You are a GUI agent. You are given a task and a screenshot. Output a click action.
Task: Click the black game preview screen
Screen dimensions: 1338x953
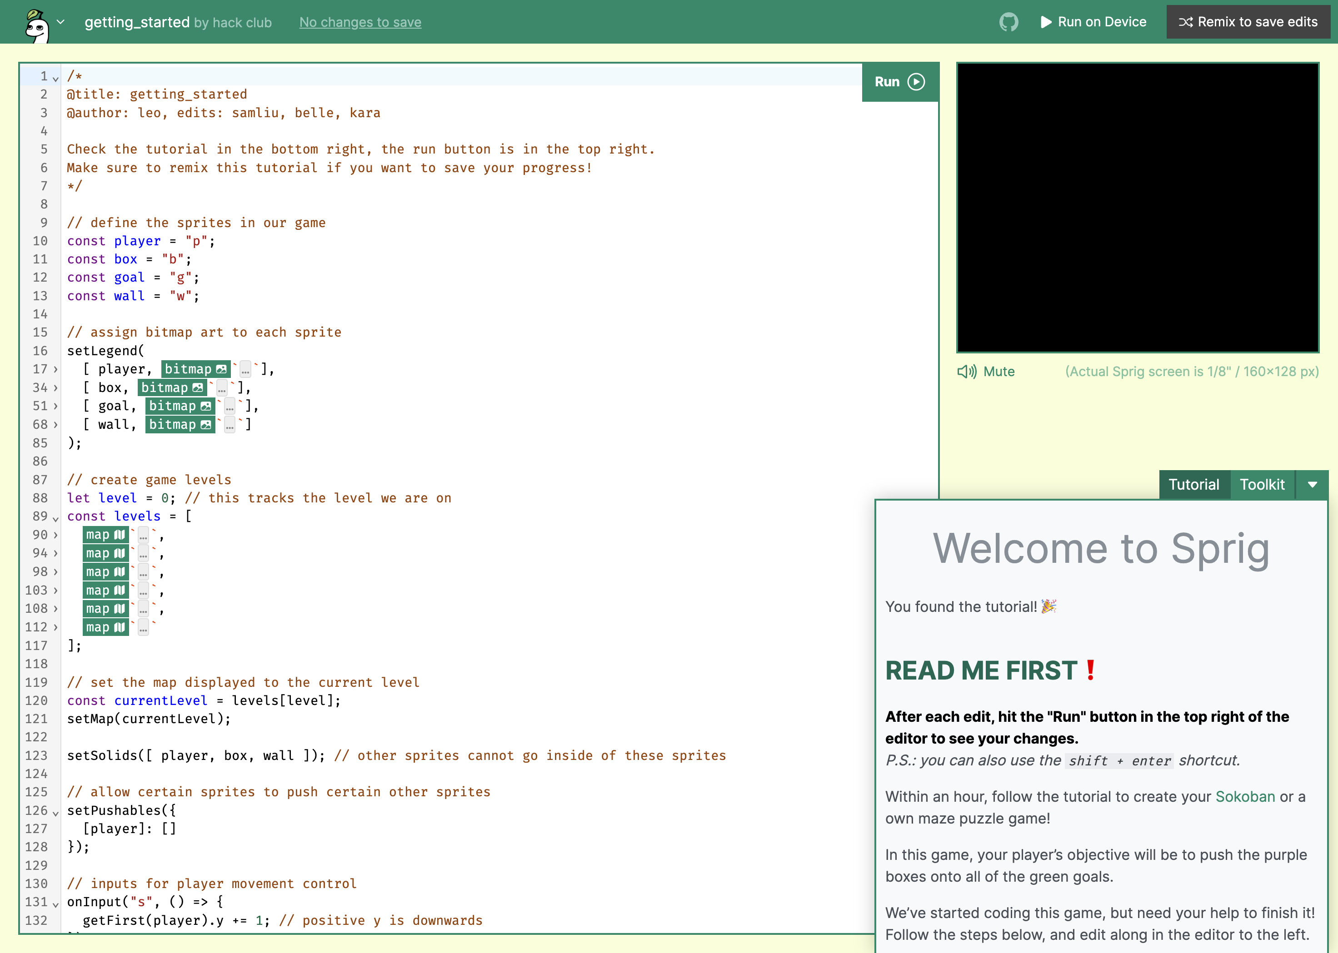pos(1138,208)
